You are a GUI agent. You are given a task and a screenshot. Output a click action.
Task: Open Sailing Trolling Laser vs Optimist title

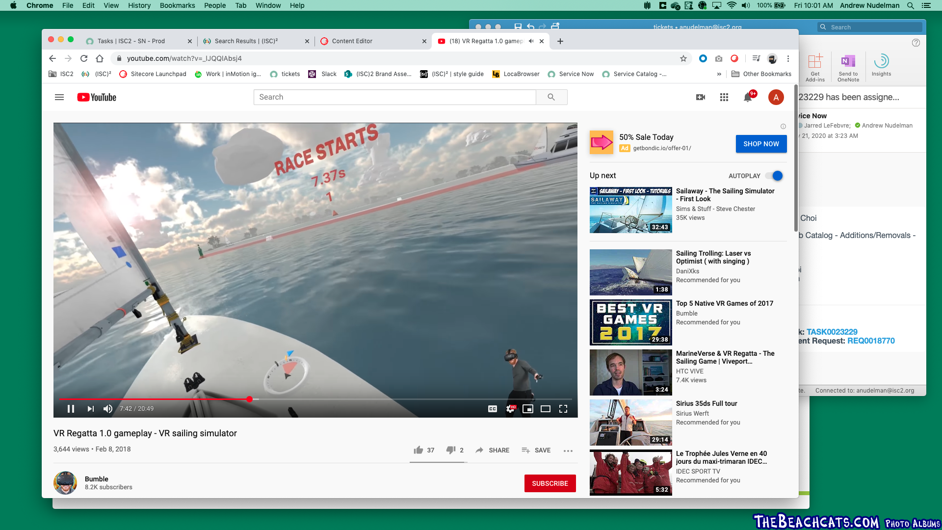tap(713, 257)
